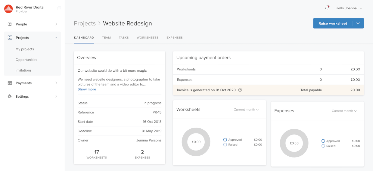373x171 pixels.
Task: Open Payments via its sidebar icon
Action: 10,83
